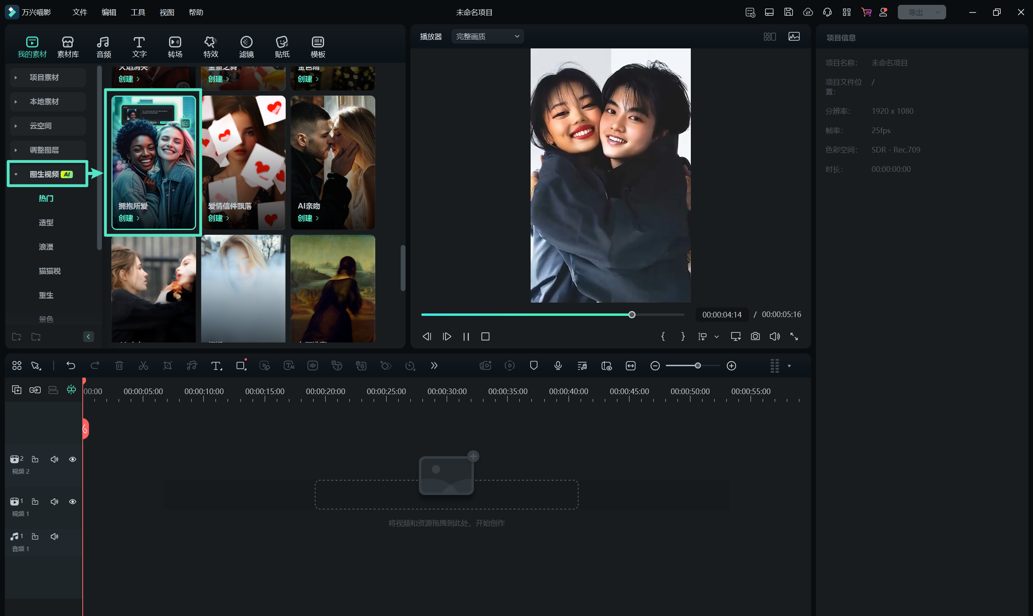Click the marker shield icon in toolbar
The image size is (1033, 616).
click(533, 365)
